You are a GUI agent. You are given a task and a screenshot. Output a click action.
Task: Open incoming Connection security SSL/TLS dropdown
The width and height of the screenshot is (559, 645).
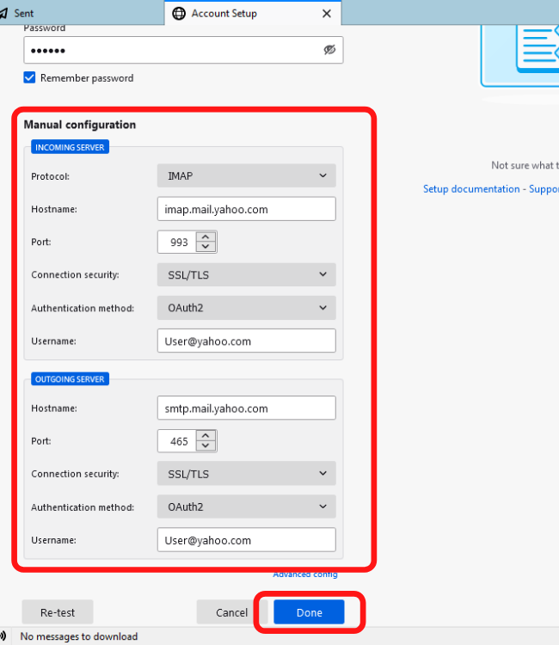[246, 275]
